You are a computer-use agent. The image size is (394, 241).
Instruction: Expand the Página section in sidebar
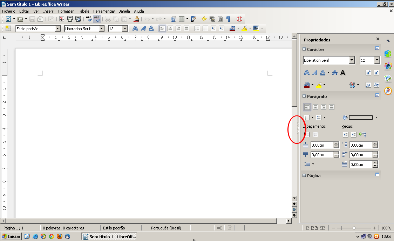coord(304,176)
